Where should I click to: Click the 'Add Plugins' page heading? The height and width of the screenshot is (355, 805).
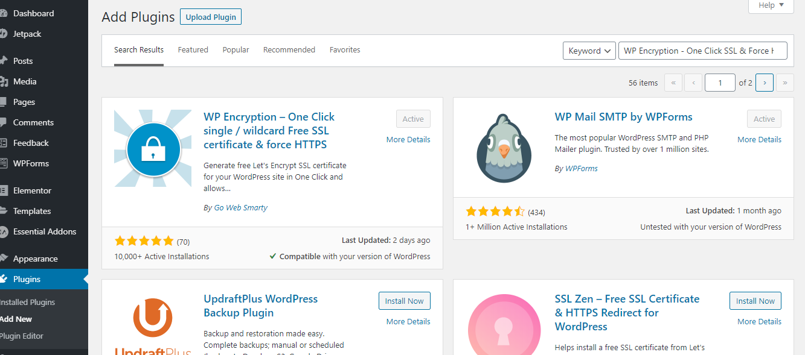138,17
